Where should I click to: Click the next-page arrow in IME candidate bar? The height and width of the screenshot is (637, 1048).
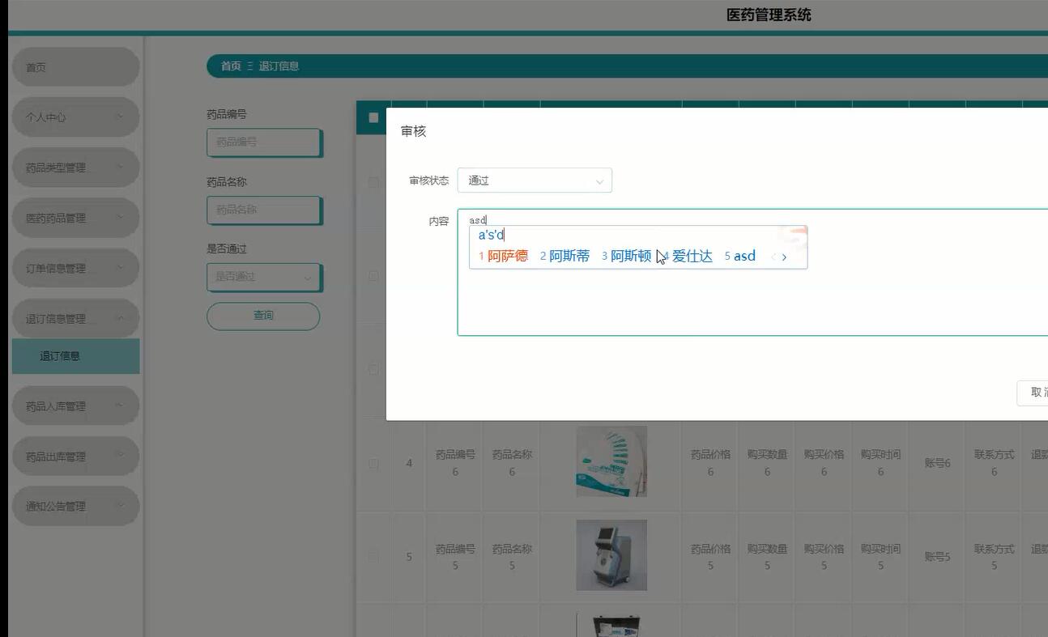784,256
